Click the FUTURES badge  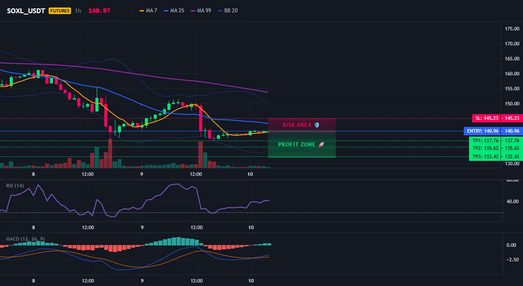[x=60, y=11]
